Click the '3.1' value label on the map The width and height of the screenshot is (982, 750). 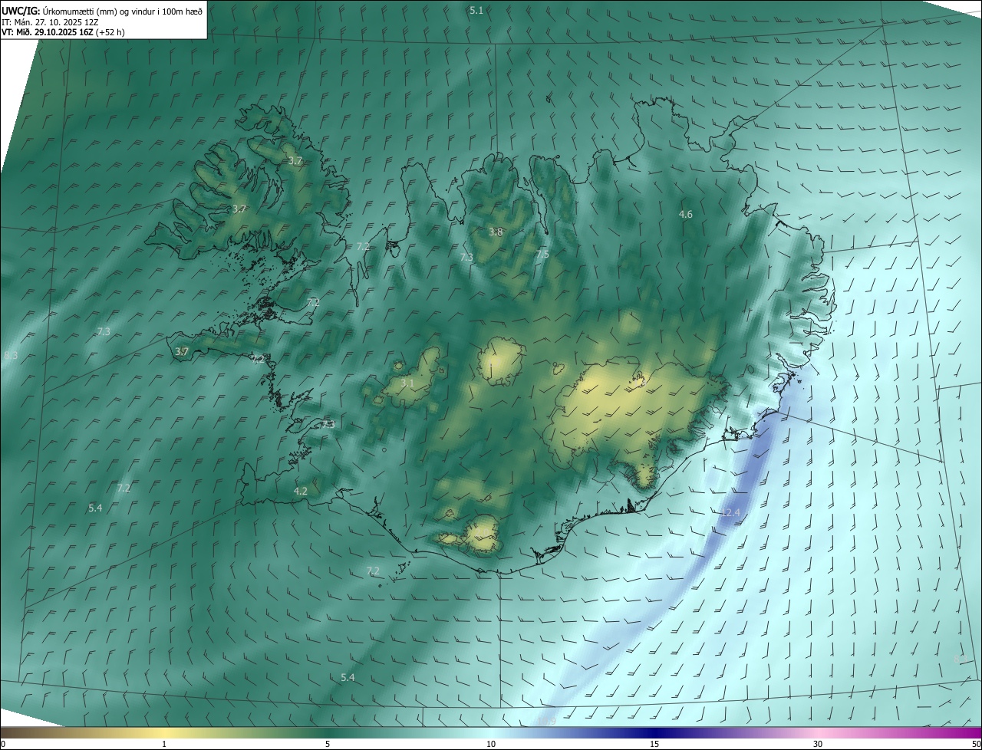pyautogui.click(x=407, y=383)
